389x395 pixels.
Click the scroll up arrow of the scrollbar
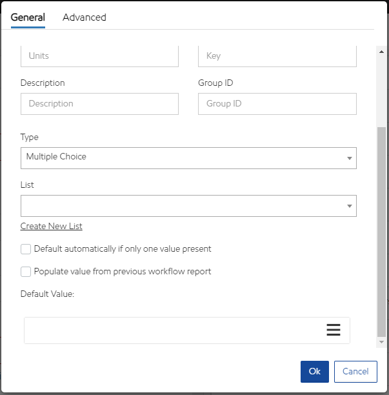point(381,50)
